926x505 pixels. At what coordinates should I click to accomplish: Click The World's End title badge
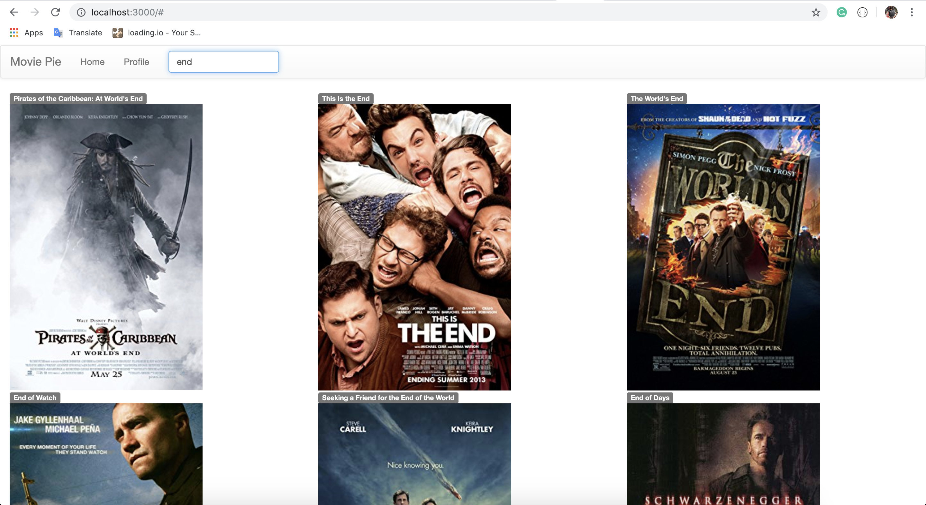656,98
